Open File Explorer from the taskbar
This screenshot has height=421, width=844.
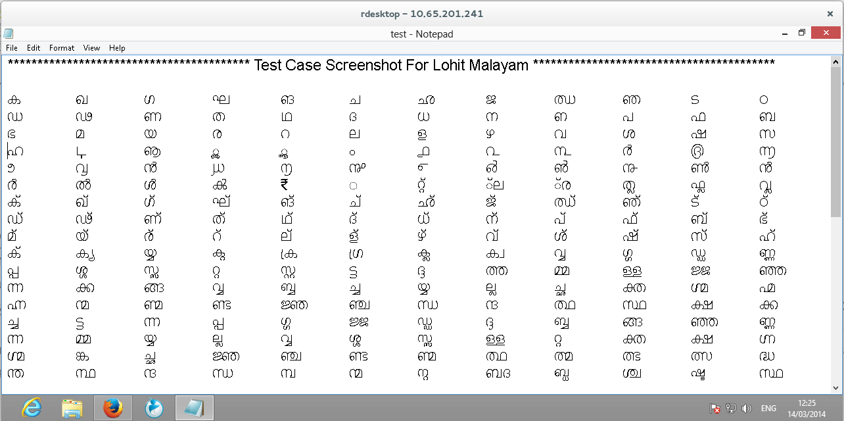point(72,409)
